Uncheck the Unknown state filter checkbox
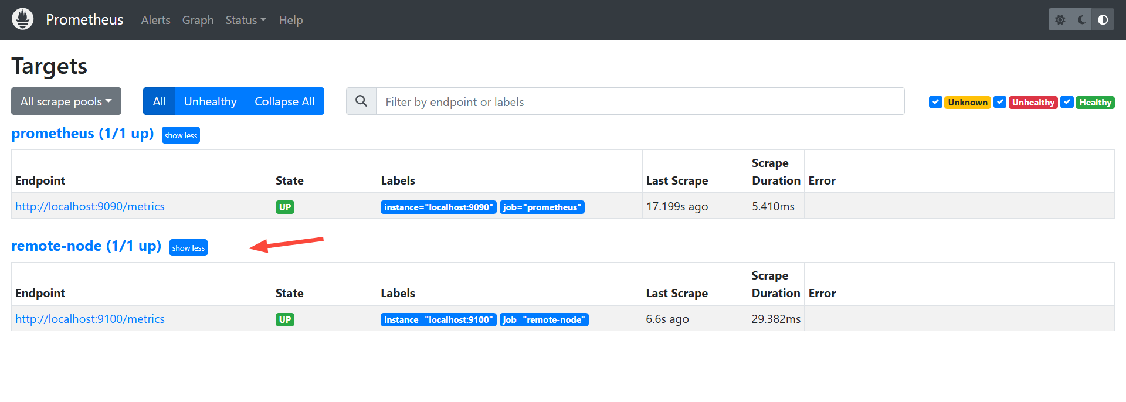This screenshot has height=402, width=1126. click(935, 102)
